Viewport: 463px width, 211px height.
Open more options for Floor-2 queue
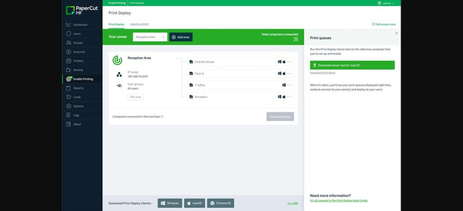coord(290,73)
